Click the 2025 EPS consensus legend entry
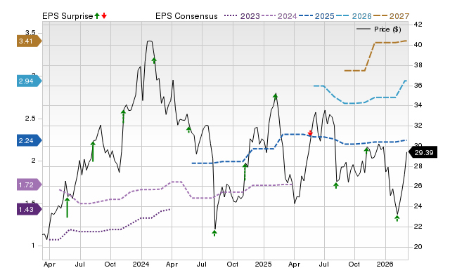 point(316,16)
